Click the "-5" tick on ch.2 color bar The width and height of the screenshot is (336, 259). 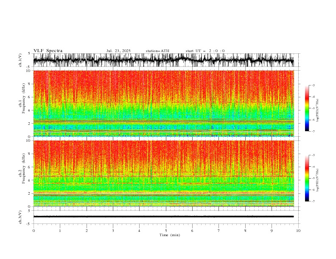click(313, 178)
